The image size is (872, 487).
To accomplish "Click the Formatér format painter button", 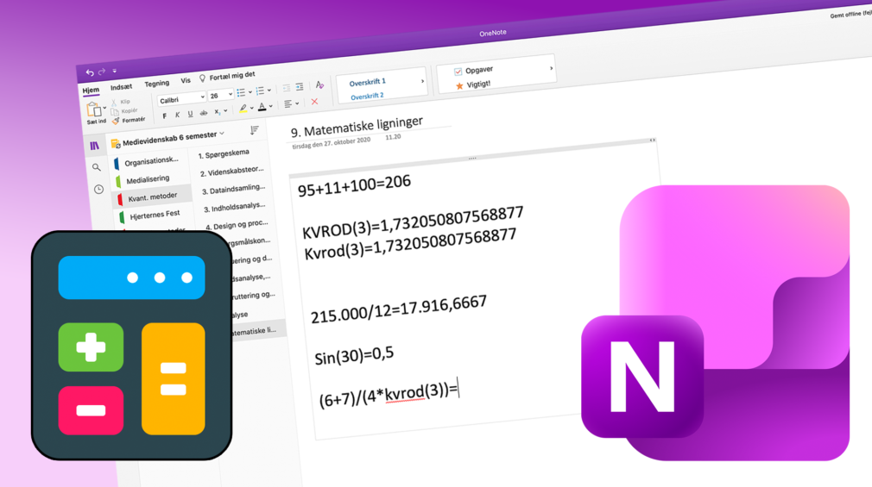I will pyautogui.click(x=129, y=121).
